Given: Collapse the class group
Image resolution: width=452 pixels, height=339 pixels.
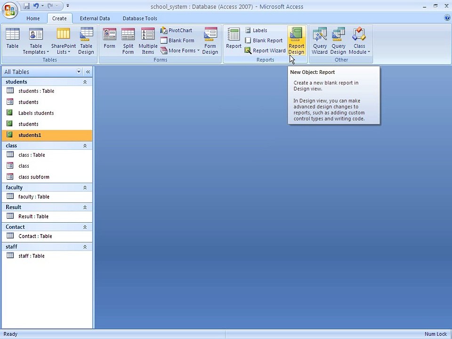Looking at the screenshot, I should [x=85, y=145].
